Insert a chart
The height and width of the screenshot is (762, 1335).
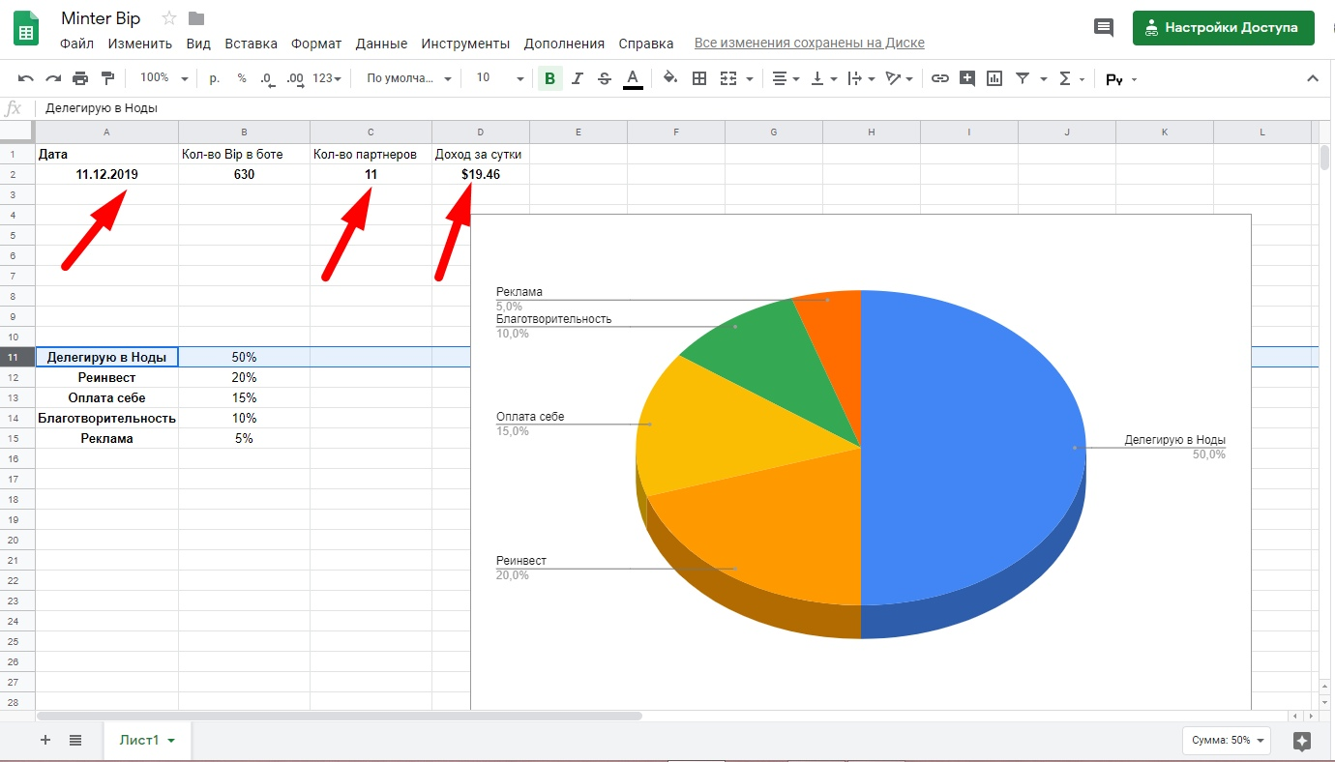(x=994, y=78)
